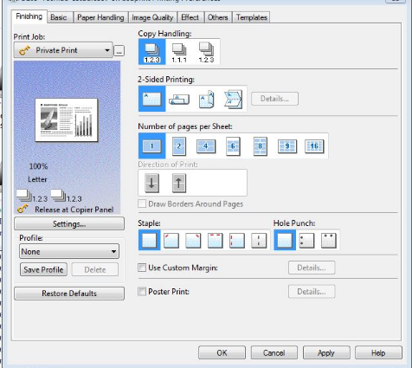Click the '100%' scale text in preview
This screenshot has height=368, width=412.
38,166
